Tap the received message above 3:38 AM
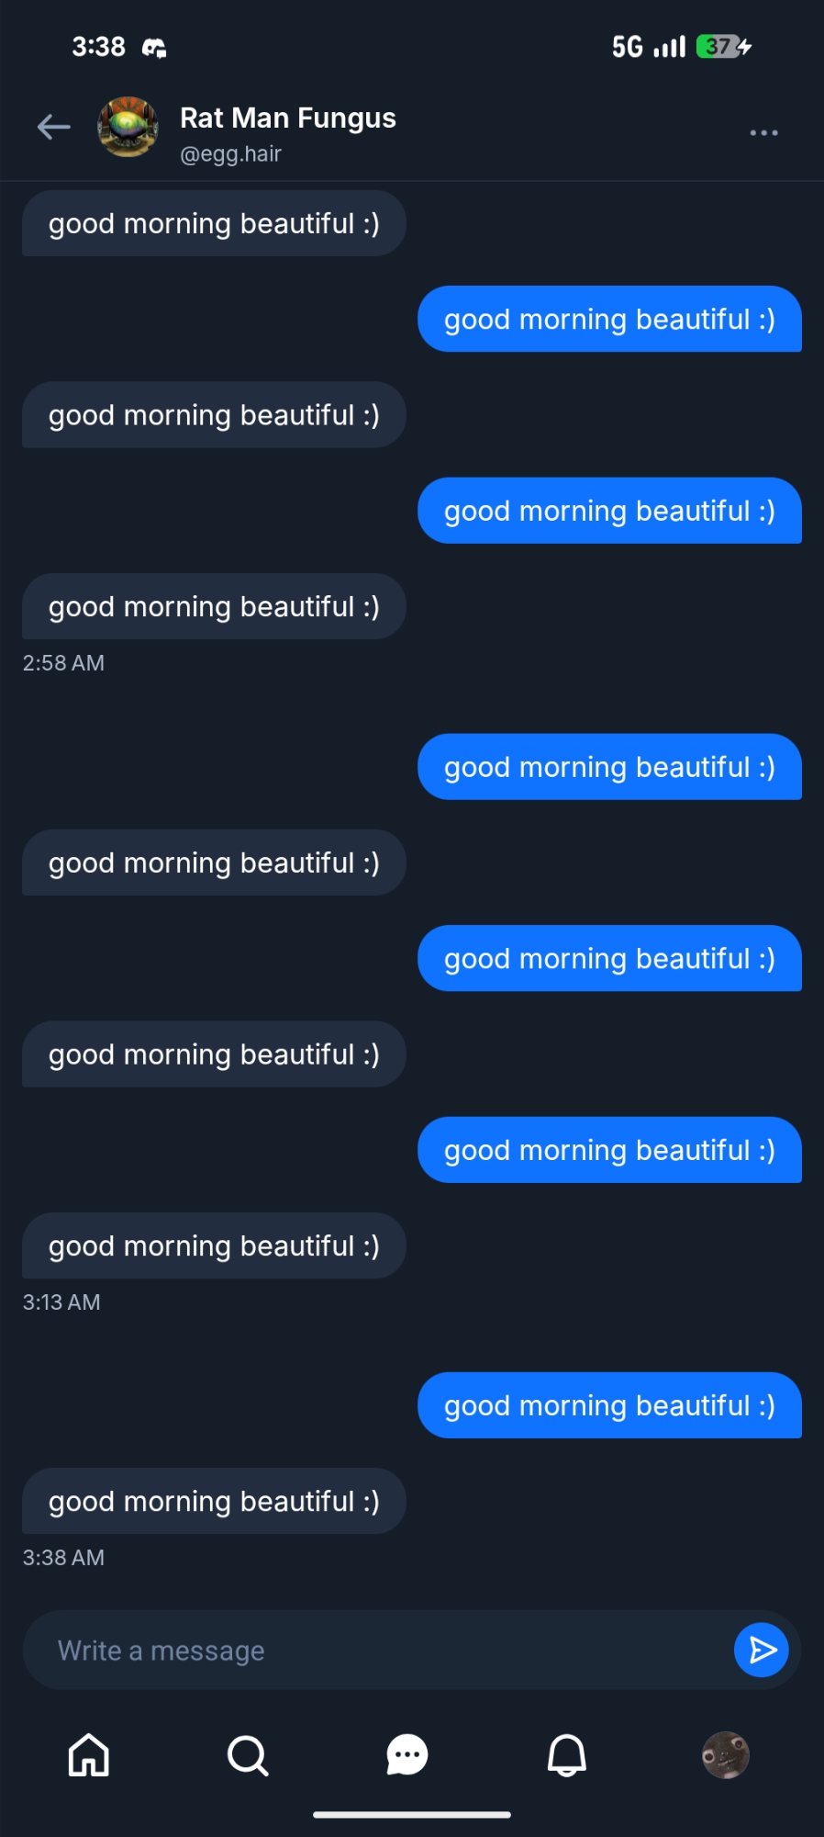824x1837 pixels. 214,1502
